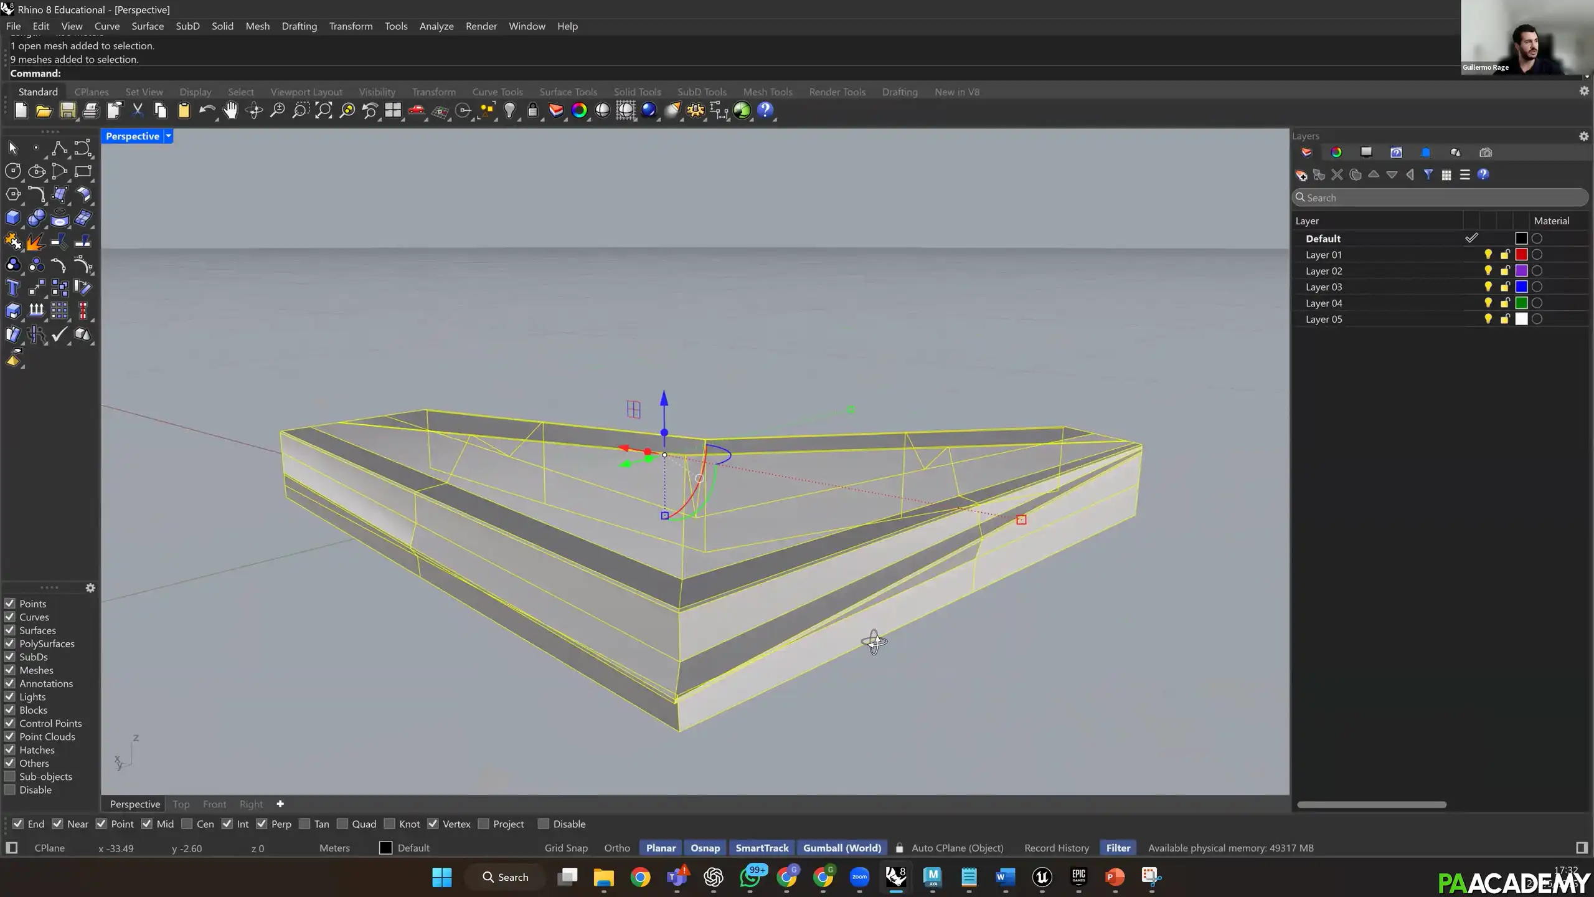Activate the Rotate view tool
1594x897 pixels.
point(253,110)
